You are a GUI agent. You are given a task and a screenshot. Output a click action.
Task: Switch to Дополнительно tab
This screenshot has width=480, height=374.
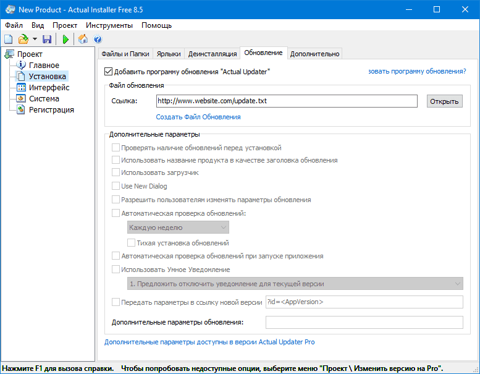(x=314, y=54)
